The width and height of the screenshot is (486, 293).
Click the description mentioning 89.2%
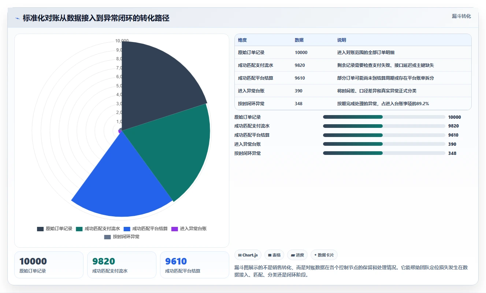coord(383,104)
